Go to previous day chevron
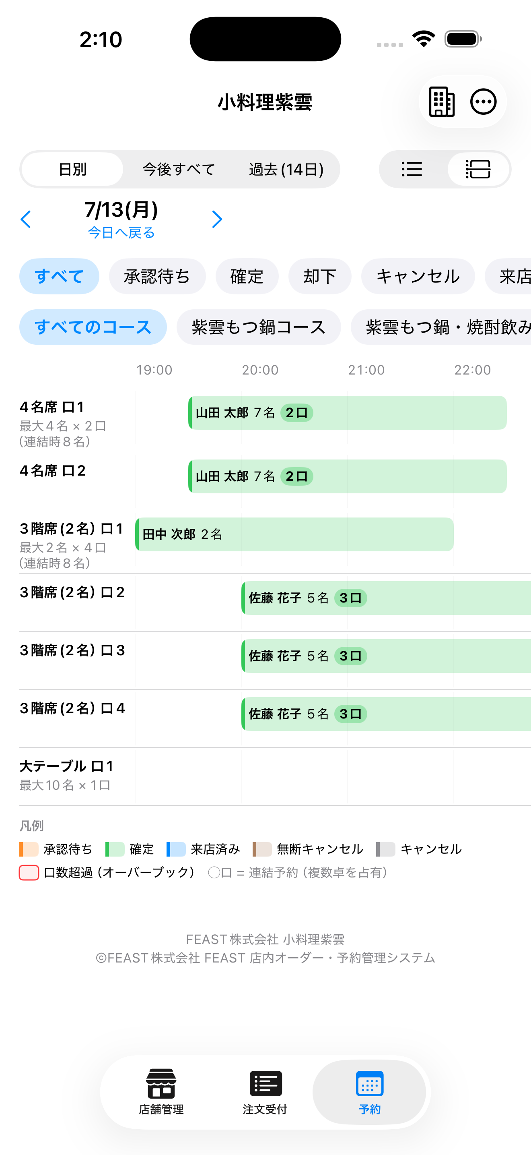Viewport: 531px width, 1155px height. tap(26, 219)
